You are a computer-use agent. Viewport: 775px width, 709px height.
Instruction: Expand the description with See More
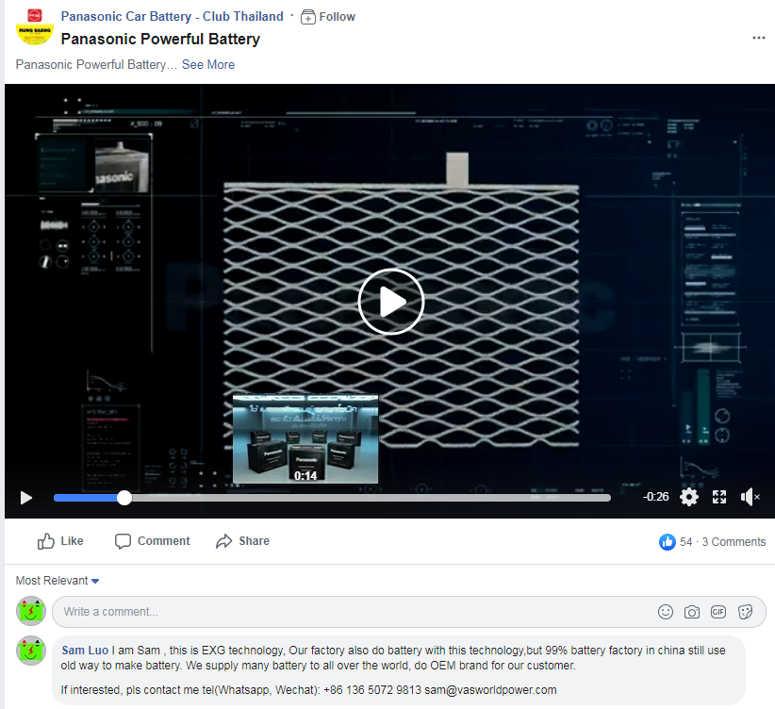tap(208, 65)
